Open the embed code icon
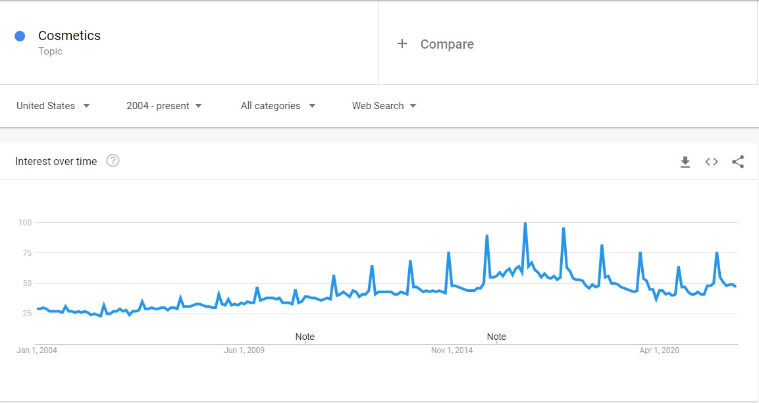Viewport: 759px width, 403px height. click(712, 162)
